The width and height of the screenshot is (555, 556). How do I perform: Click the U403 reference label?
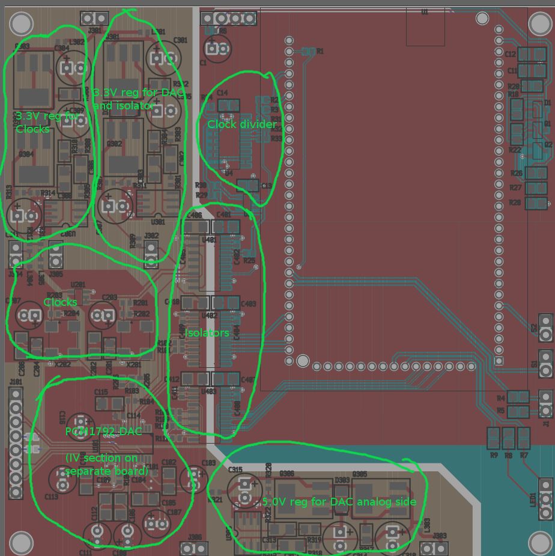tap(209, 391)
